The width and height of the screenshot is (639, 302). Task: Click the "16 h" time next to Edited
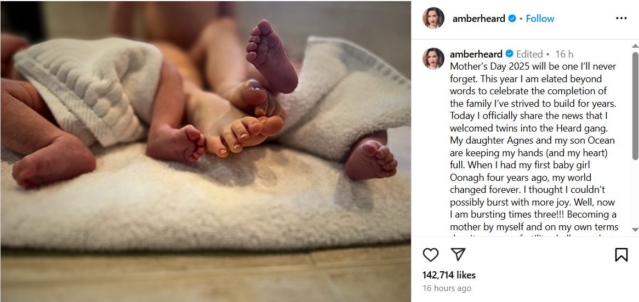click(564, 54)
